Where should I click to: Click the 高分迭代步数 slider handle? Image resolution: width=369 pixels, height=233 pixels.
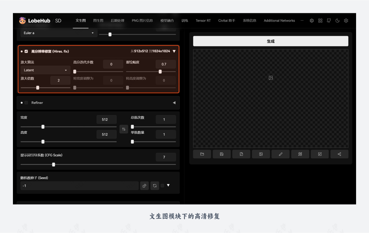pos(75,71)
